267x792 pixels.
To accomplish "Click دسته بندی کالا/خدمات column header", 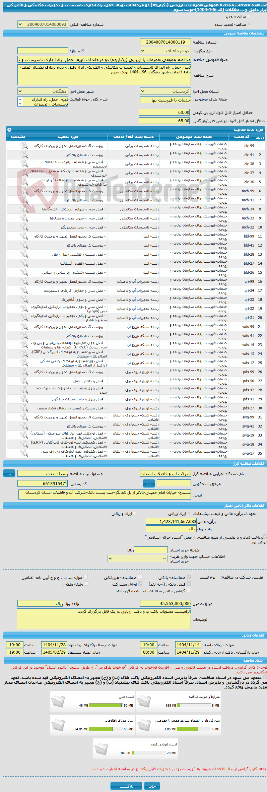I will tap(134, 137).
